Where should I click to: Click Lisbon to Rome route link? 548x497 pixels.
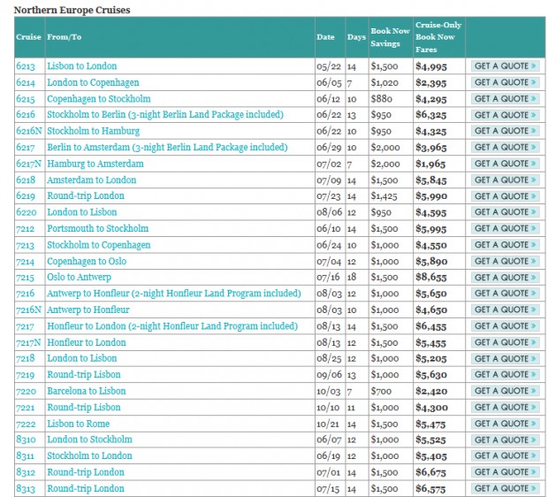click(x=79, y=424)
